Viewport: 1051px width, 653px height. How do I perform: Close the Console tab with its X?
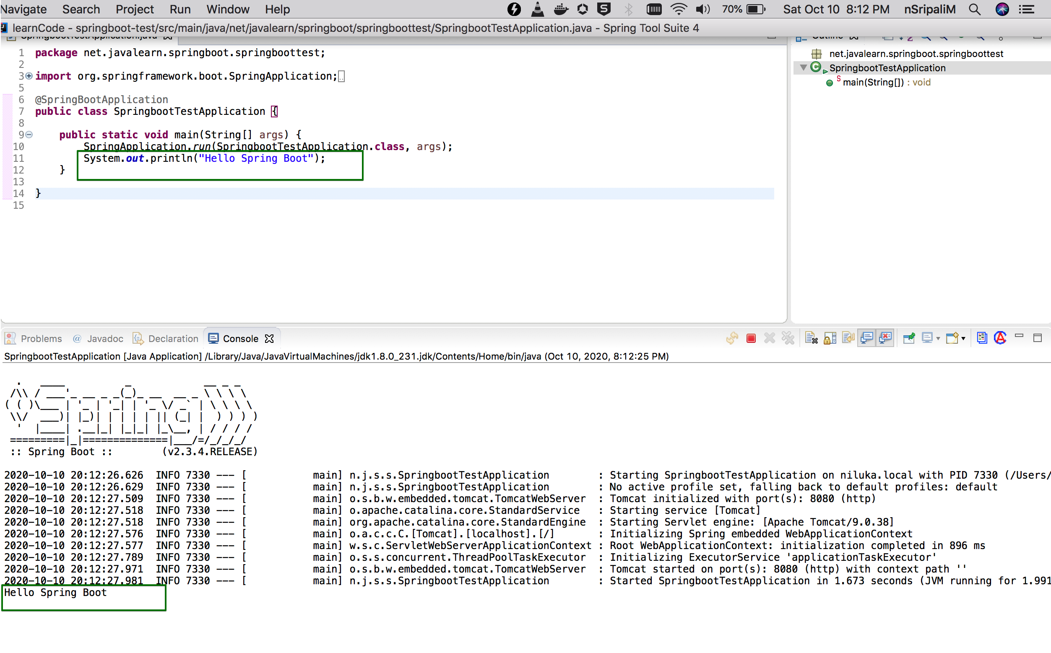tap(269, 339)
